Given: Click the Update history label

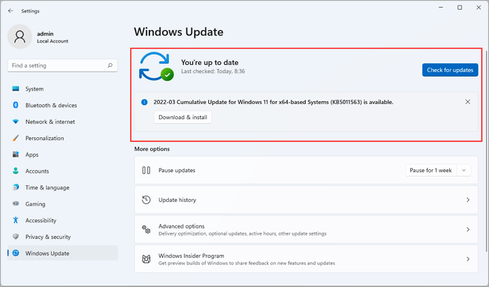Looking at the screenshot, I should [x=177, y=200].
